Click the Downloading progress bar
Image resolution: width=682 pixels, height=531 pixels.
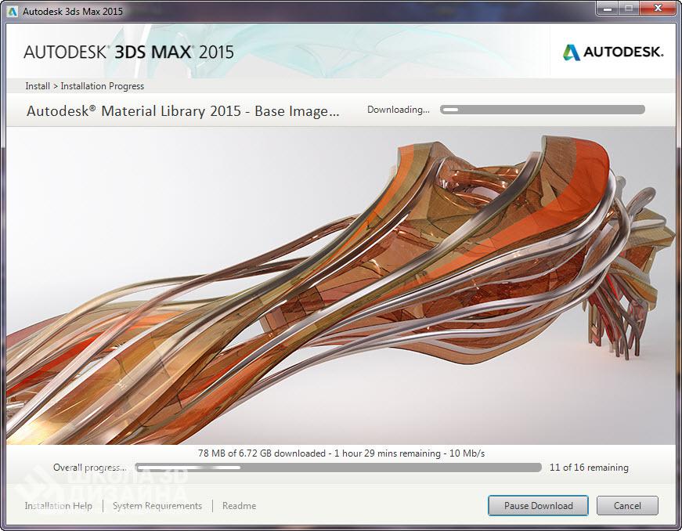(543, 110)
